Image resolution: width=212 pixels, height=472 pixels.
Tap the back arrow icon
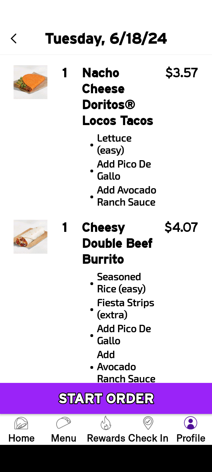[x=14, y=39]
